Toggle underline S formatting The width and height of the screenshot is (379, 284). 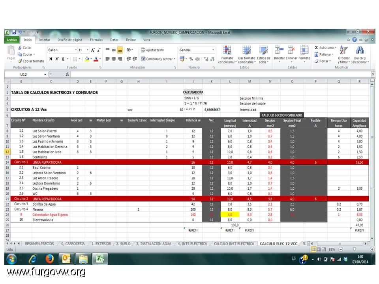[x=63, y=59]
